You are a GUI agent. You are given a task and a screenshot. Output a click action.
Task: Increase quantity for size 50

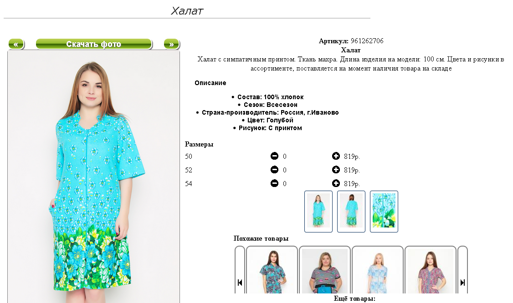pos(336,156)
